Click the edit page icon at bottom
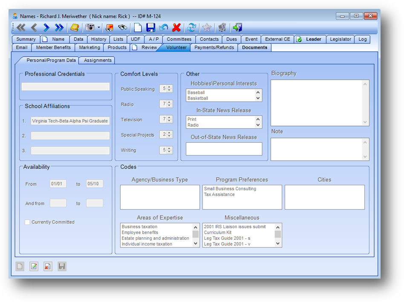404x302 pixels. [34, 266]
